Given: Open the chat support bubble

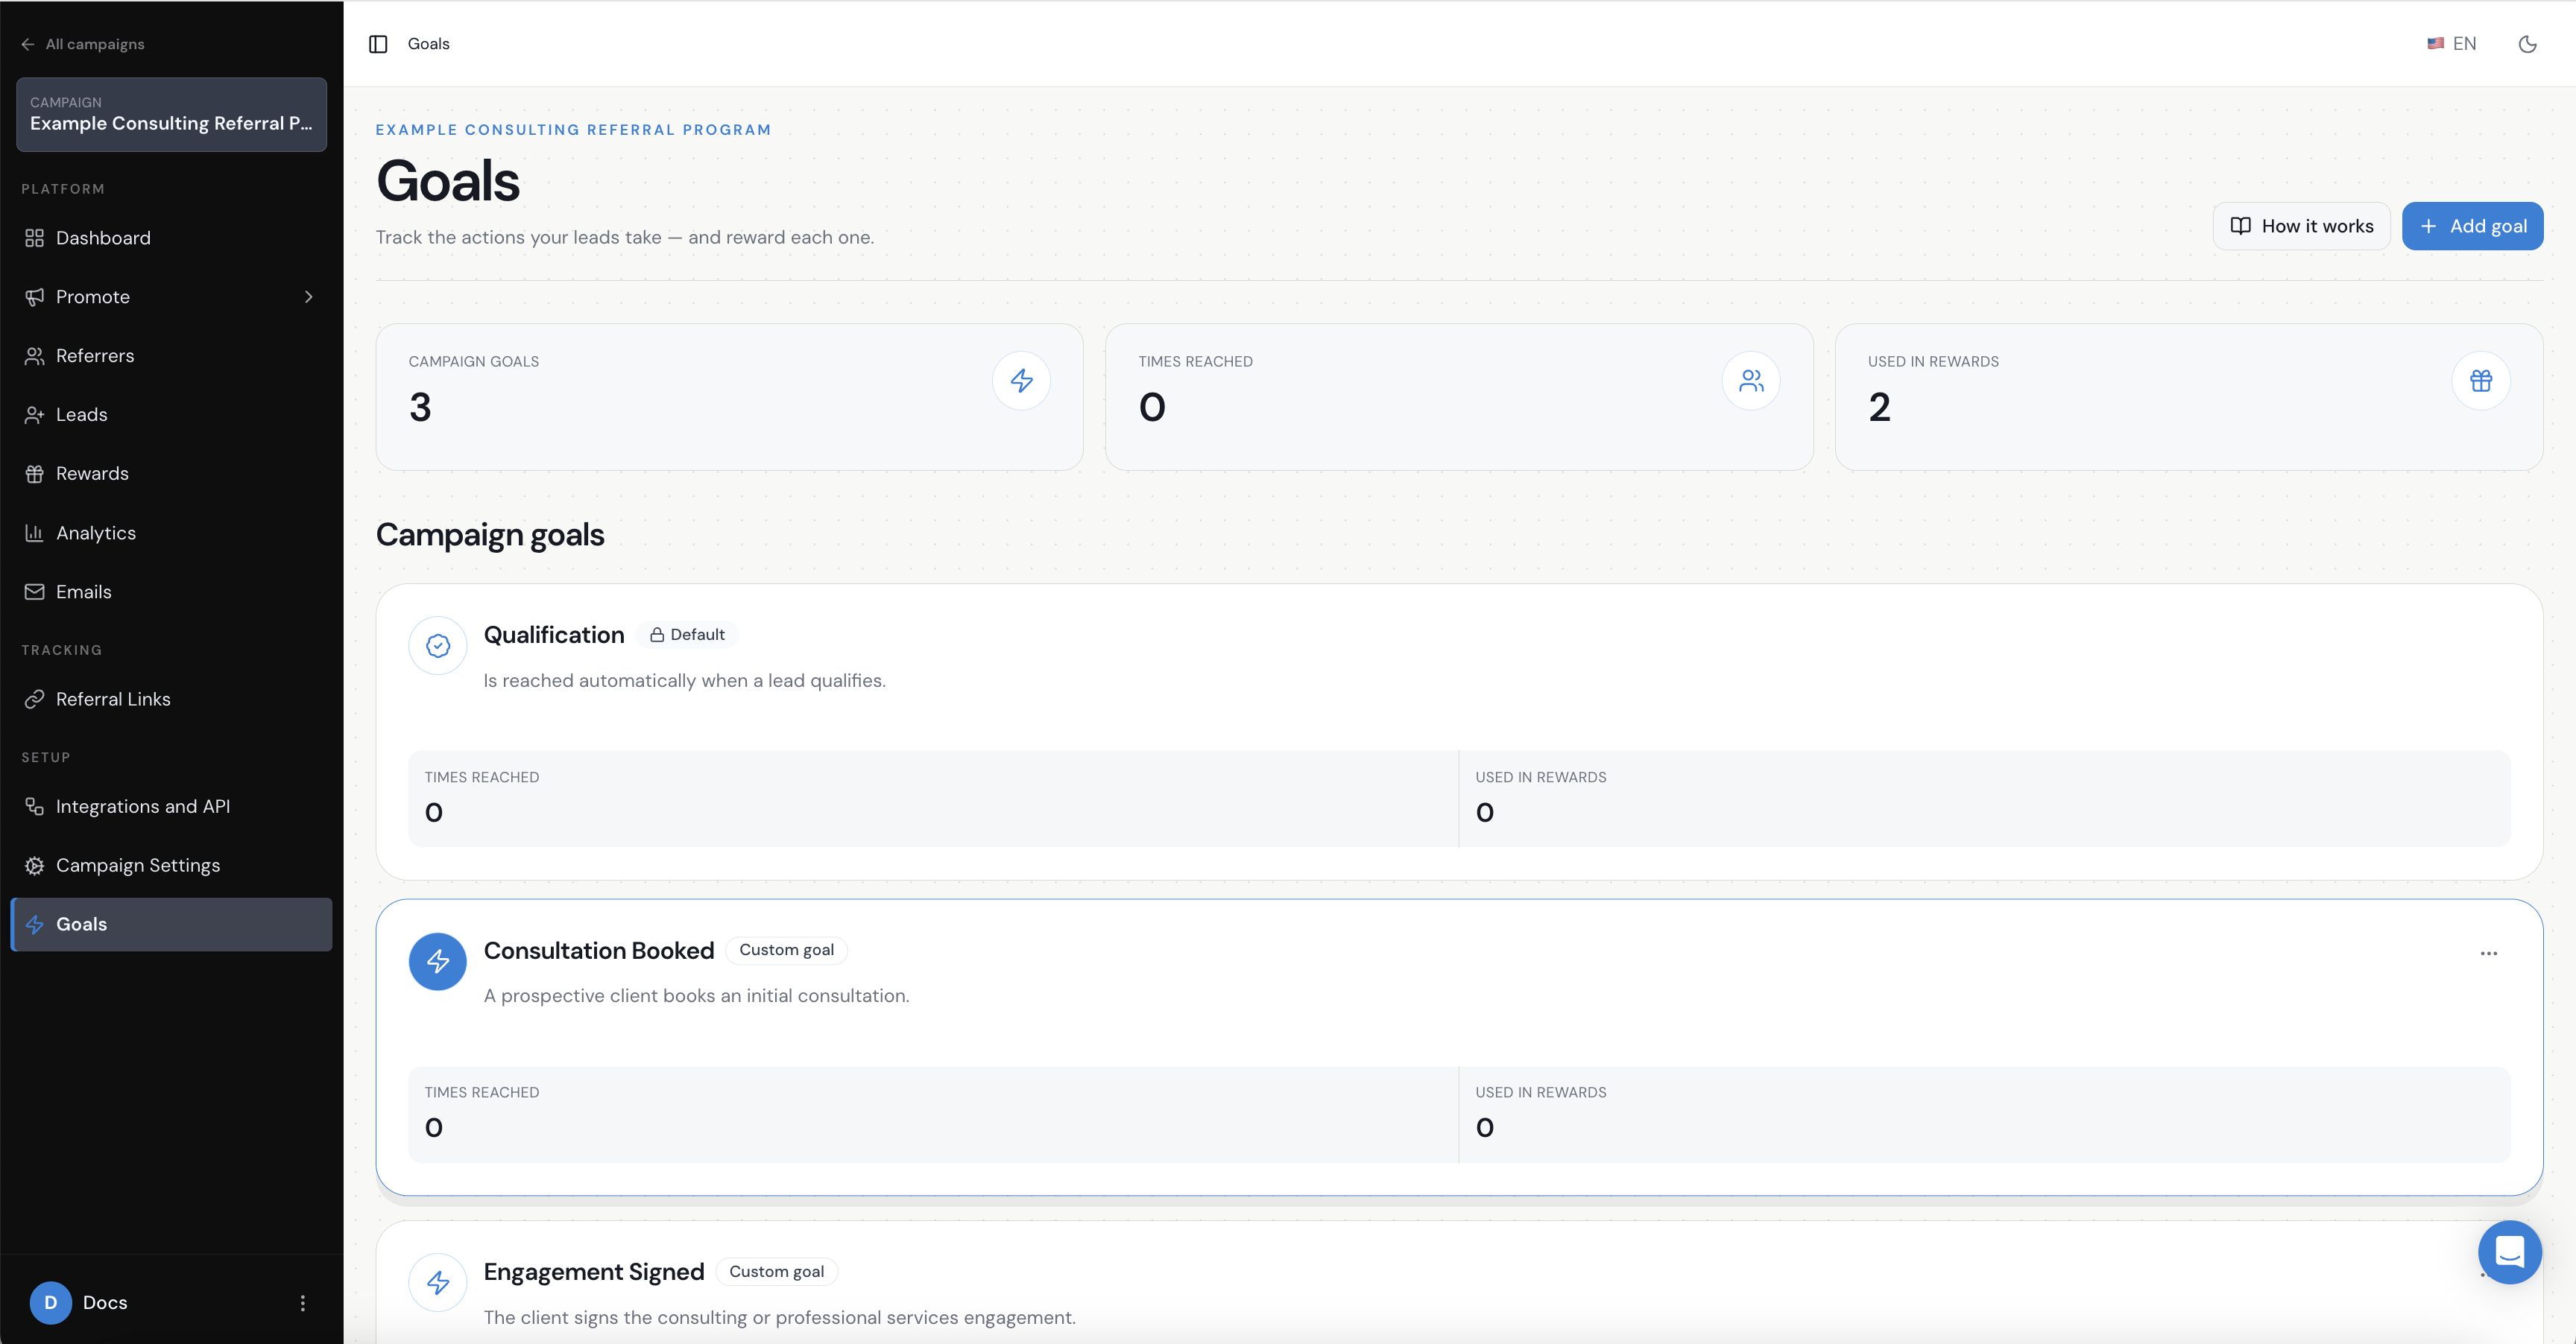Looking at the screenshot, I should click(2510, 1252).
